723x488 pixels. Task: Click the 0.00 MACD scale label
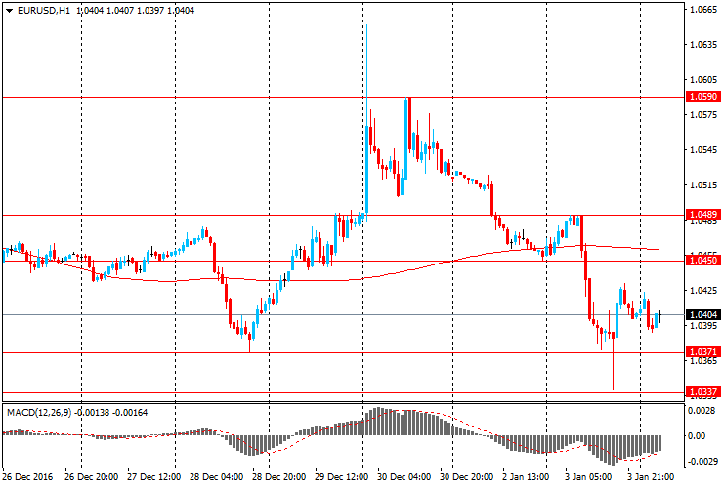click(x=697, y=435)
